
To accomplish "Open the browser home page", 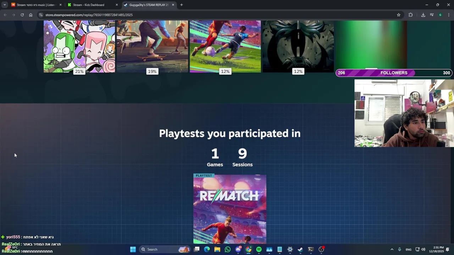I will 31,15.
